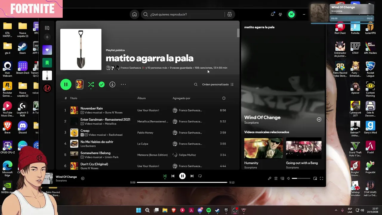Mute the volume speaker icon
The image size is (382, 215).
coord(288,179)
